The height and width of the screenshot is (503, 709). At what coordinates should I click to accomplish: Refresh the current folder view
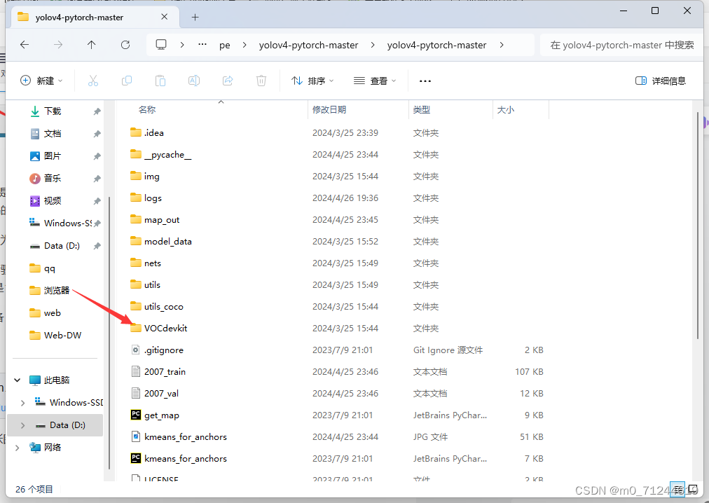click(x=125, y=45)
